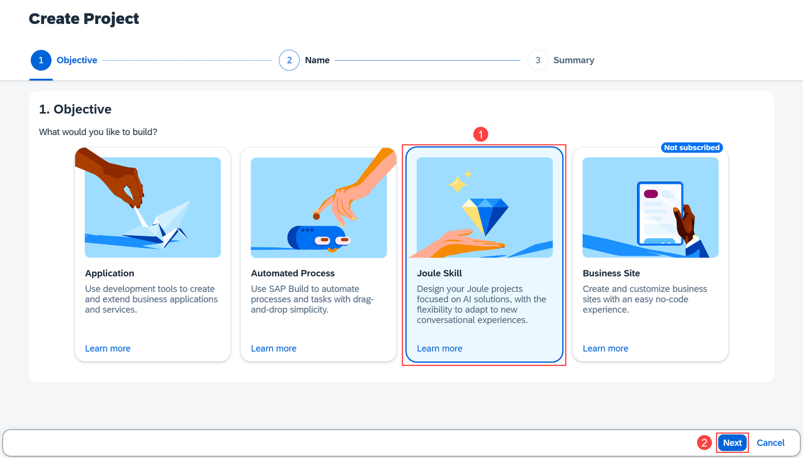Viewport: 803px width, 458px height.
Task: Click the '1. Objective' section heading
Action: pyautogui.click(x=75, y=109)
